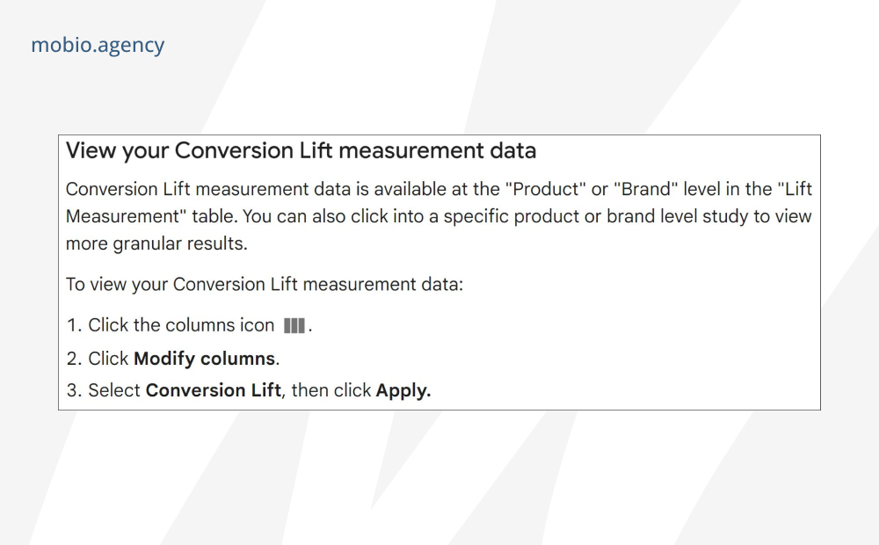The width and height of the screenshot is (879, 545).
Task: Click the phrase 'more granular results.'
Action: pos(156,243)
